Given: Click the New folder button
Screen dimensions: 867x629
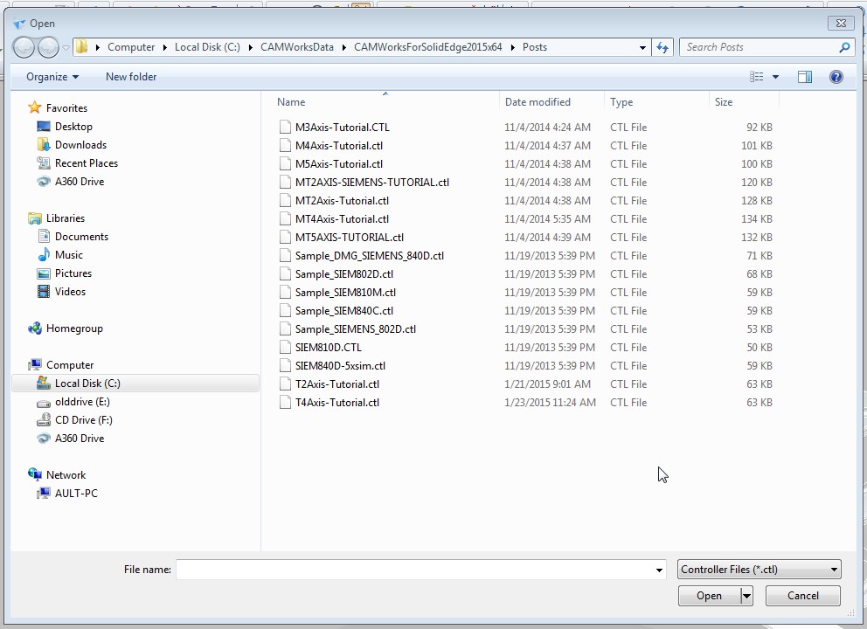Looking at the screenshot, I should pos(131,77).
